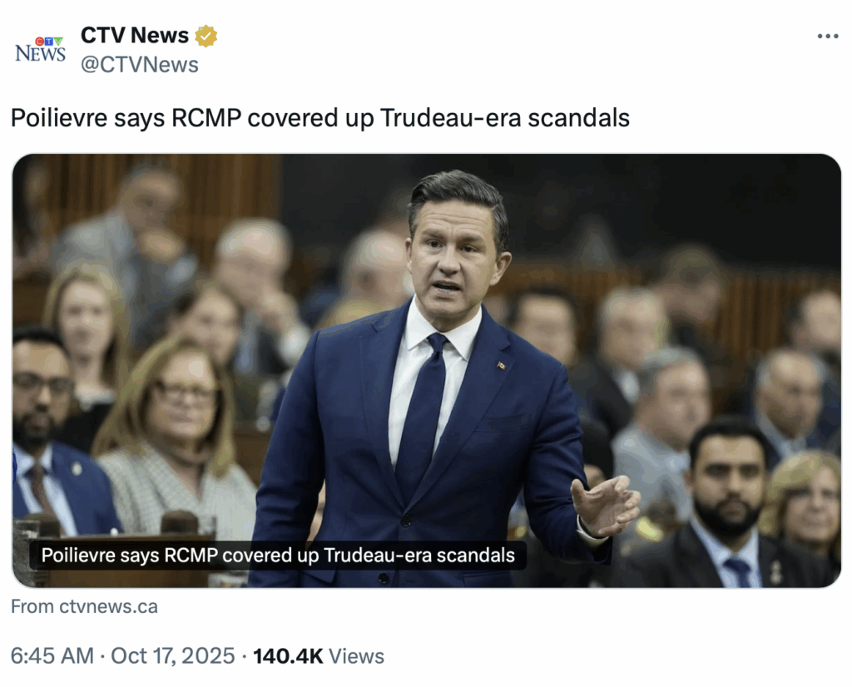
Task: Click the Oct 17, 2025 date
Action: (x=173, y=656)
